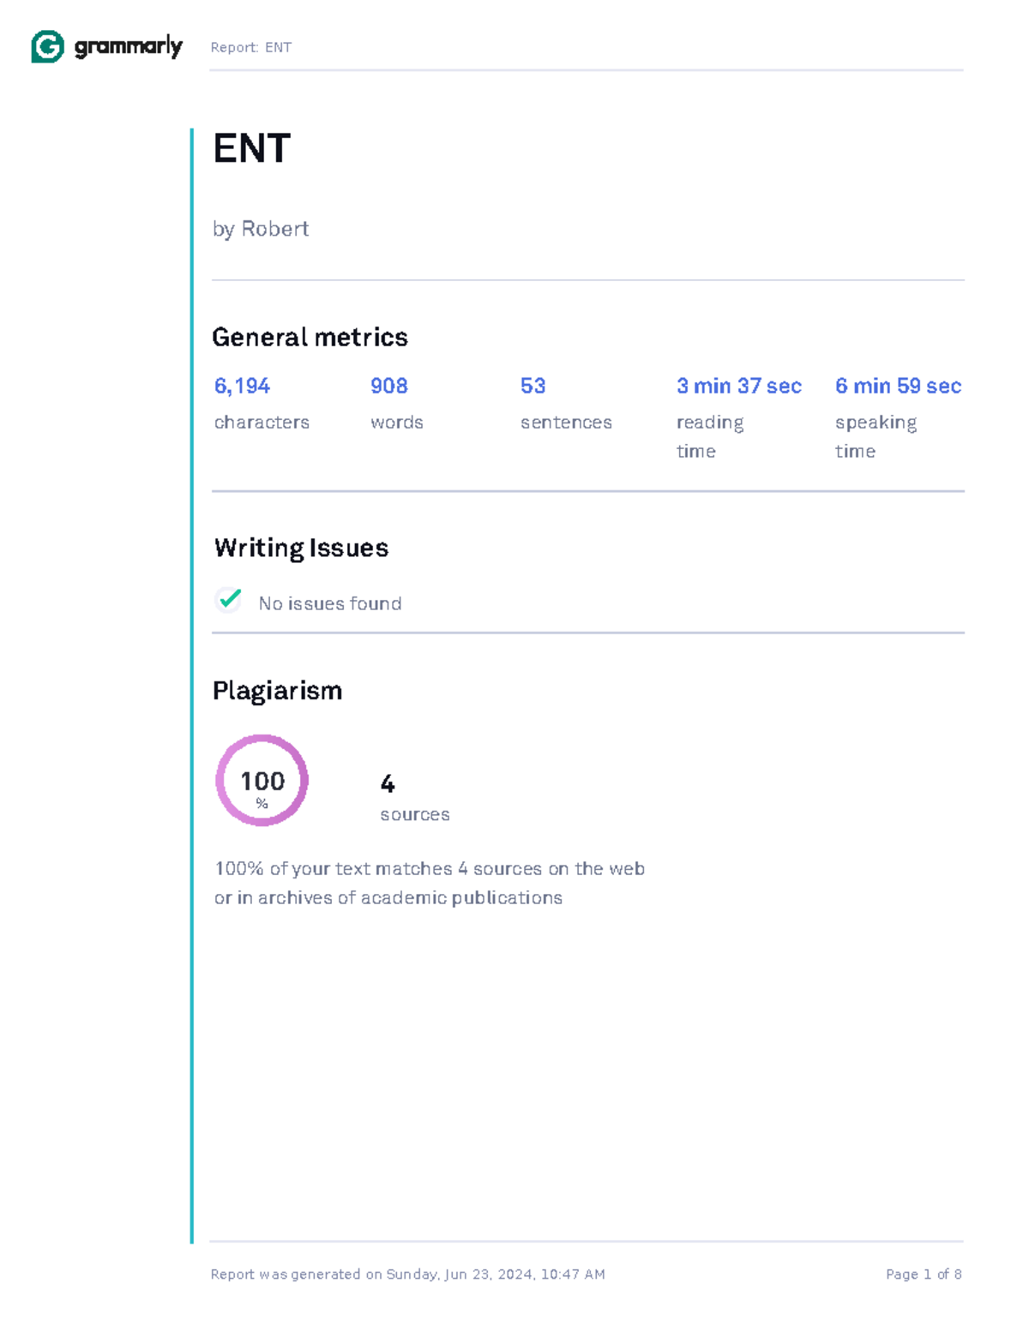
Task: Click the plagiarism match summary sentence
Action: 429,883
